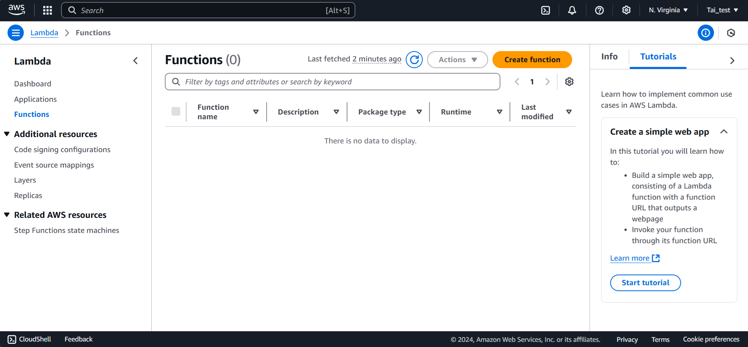This screenshot has width=748, height=347.
Task: Open the Feedback link in footer
Action: pos(78,339)
